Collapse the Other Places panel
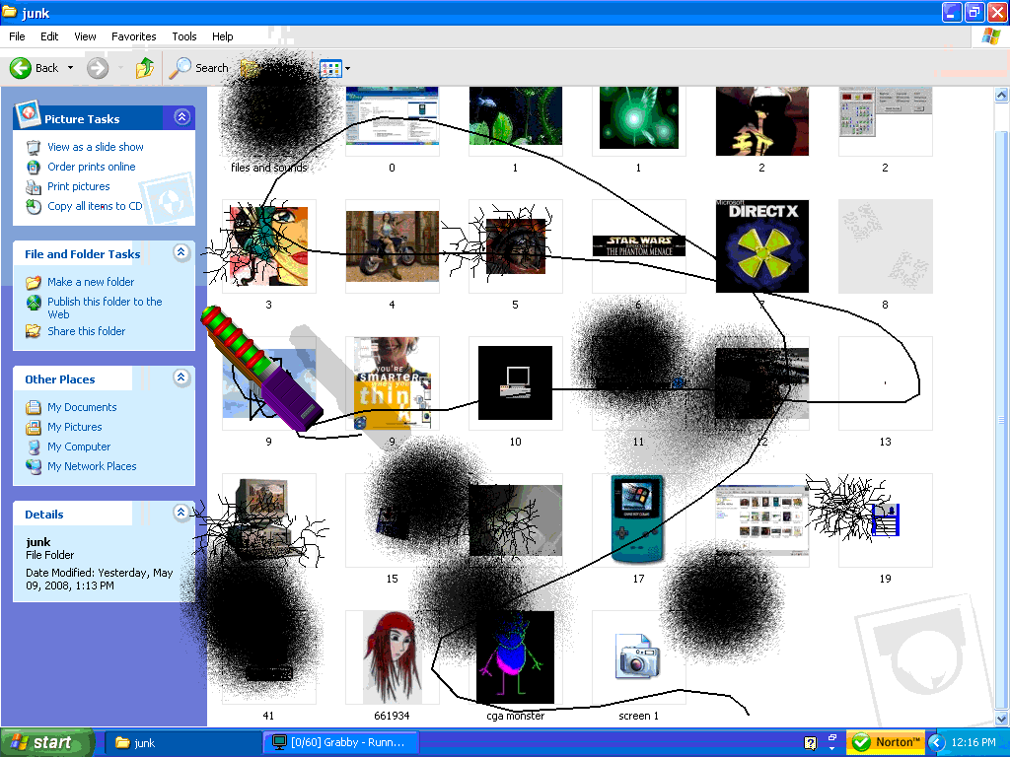Screen dimensions: 1010x757 point(181,378)
